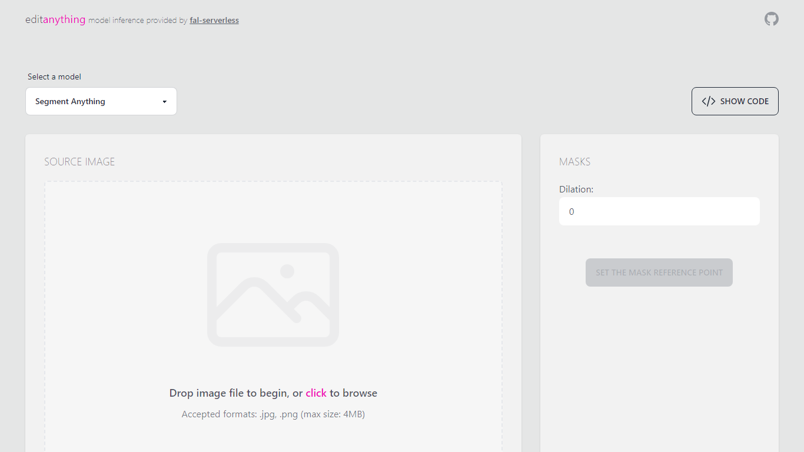This screenshot has width=804, height=452.
Task: Click the SOURCE IMAGE heading
Action: pyautogui.click(x=79, y=162)
